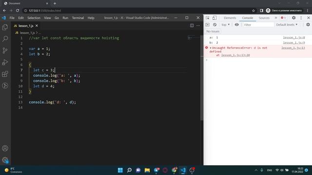Screen dimensions: 312x175
Task: Open the weather widget in the taskbar
Action: [13, 170]
